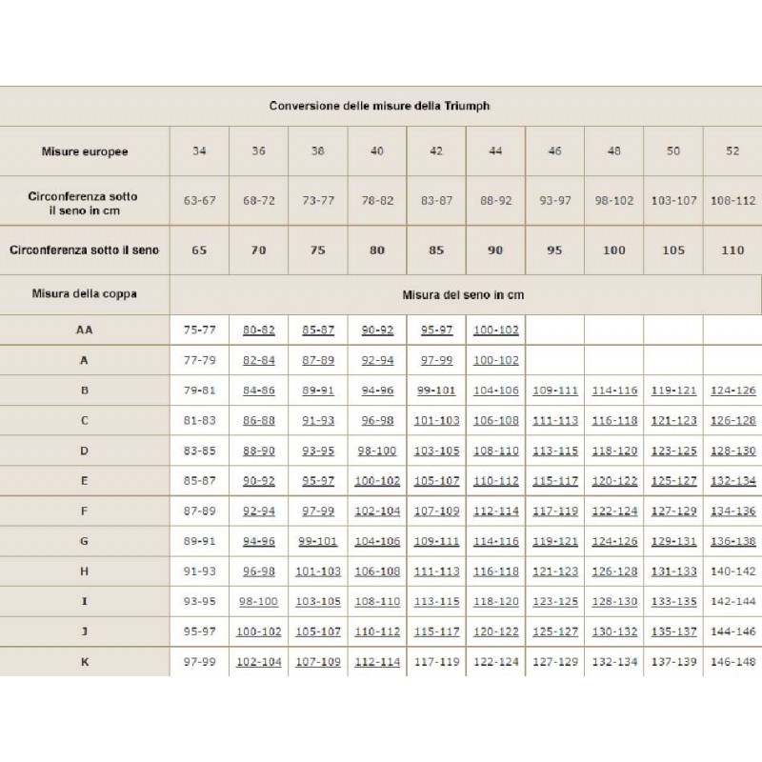762x762 pixels.
Task: Open the 82-84 link in row A
Action: 259,360
